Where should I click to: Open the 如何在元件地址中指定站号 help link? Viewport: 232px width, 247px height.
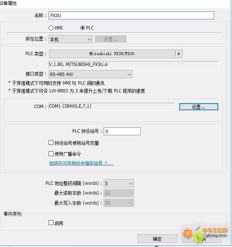[81, 163]
